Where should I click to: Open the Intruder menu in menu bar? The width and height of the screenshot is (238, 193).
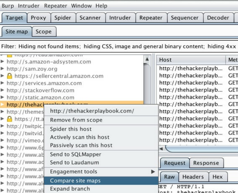coord(29,6)
